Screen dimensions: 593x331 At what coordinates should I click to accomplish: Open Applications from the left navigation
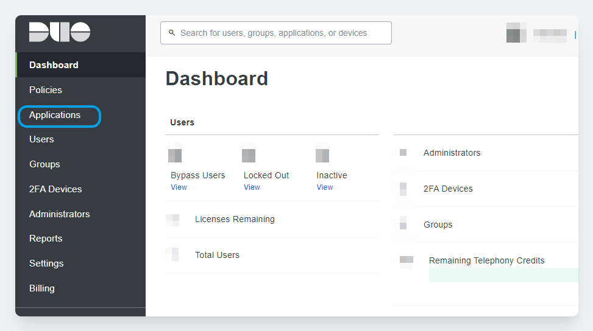pyautogui.click(x=55, y=115)
